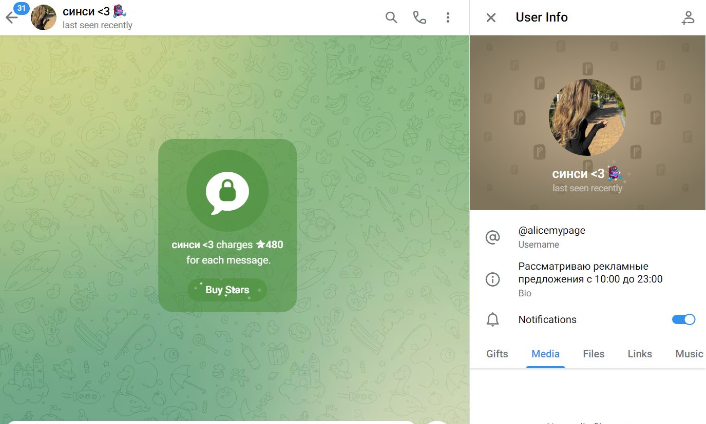706x424 pixels.
Task: Click the at-sign username icon
Action: click(492, 237)
